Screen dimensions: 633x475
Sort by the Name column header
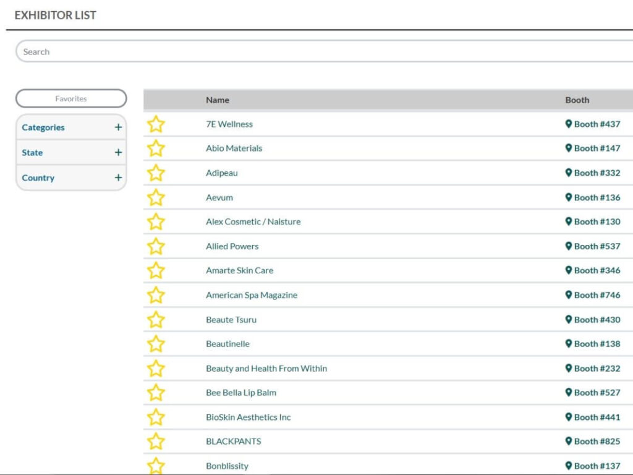click(x=218, y=100)
